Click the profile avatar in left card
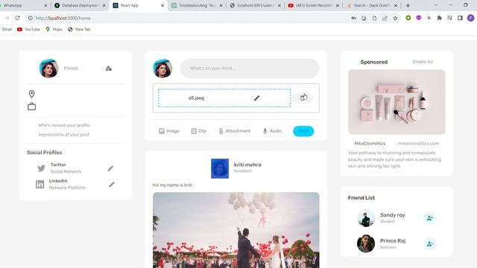 click(49, 68)
